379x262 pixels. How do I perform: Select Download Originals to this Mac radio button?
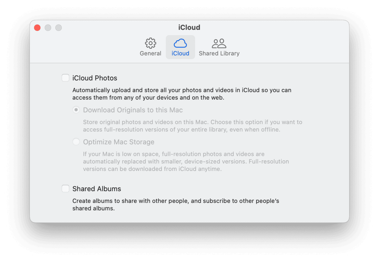(x=76, y=110)
